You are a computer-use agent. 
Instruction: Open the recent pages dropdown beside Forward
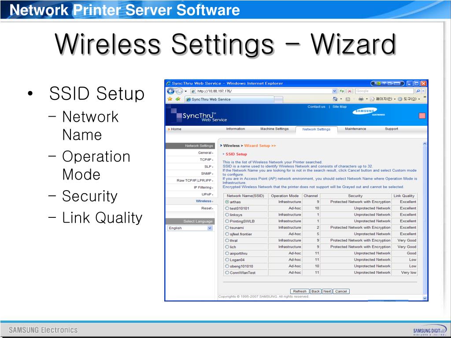185,91
